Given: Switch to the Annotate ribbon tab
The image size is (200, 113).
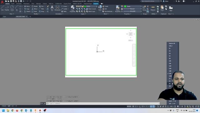Looking at the screenshot, I should tap(19, 3).
